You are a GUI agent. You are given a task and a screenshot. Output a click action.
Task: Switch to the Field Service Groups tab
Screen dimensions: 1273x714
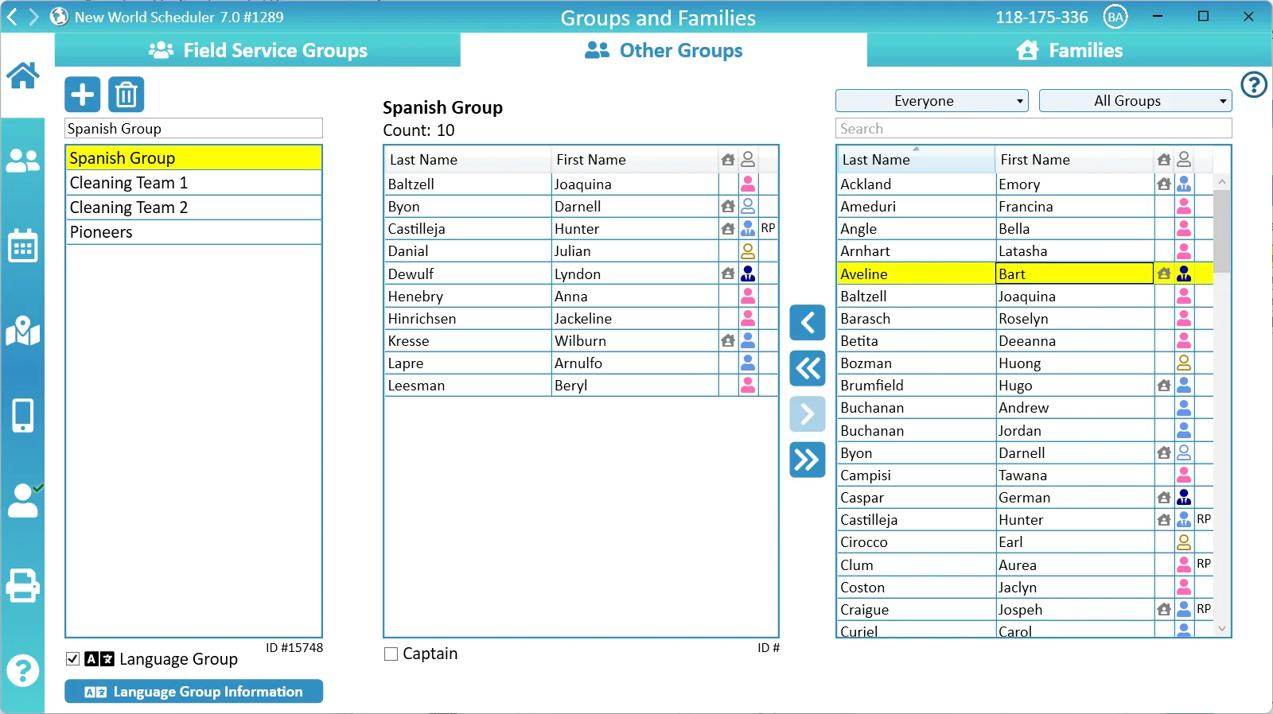pos(258,50)
